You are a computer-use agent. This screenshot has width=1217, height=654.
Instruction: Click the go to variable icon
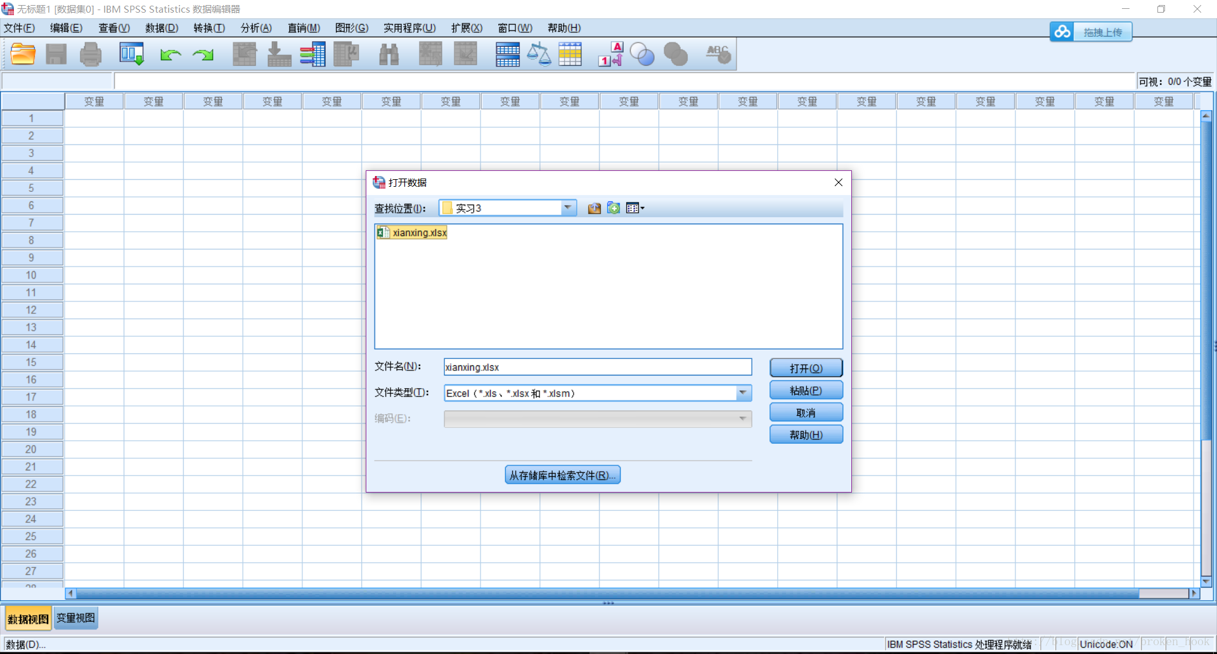point(279,54)
